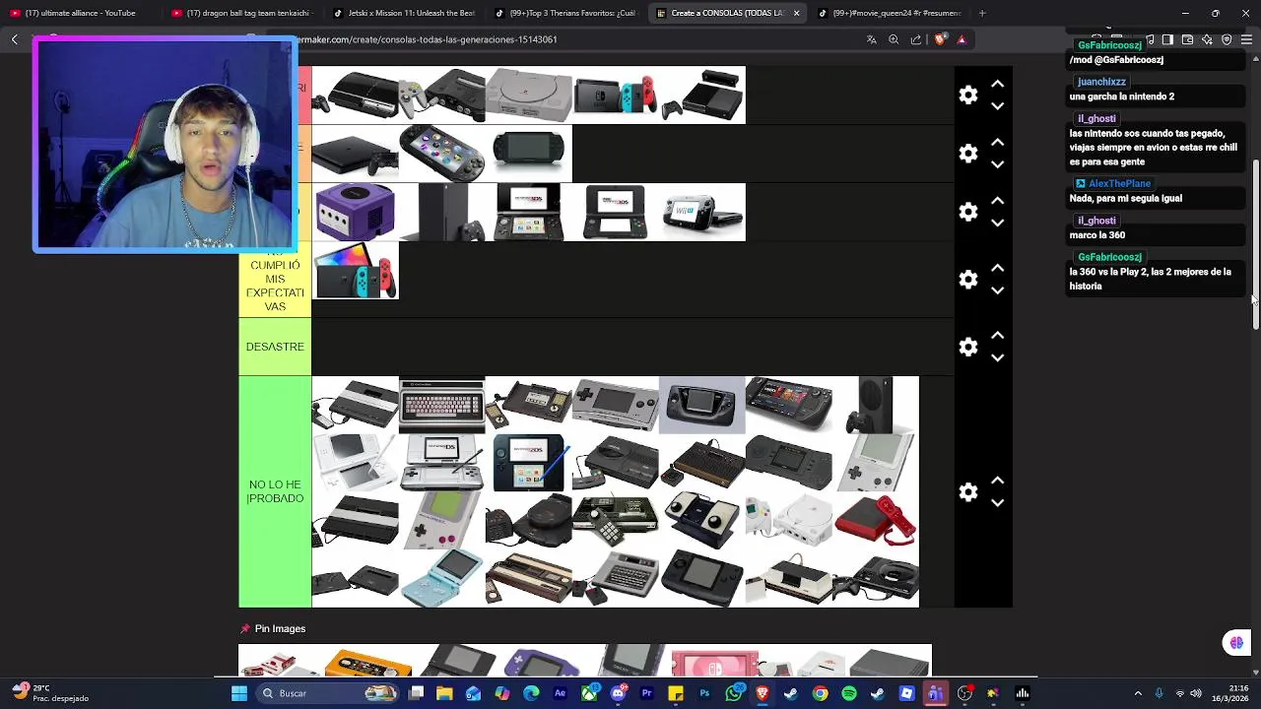Screen dimensions: 1261x709
Task: Select the Nintendo Switch red-blue image in top row
Action: click(615, 95)
